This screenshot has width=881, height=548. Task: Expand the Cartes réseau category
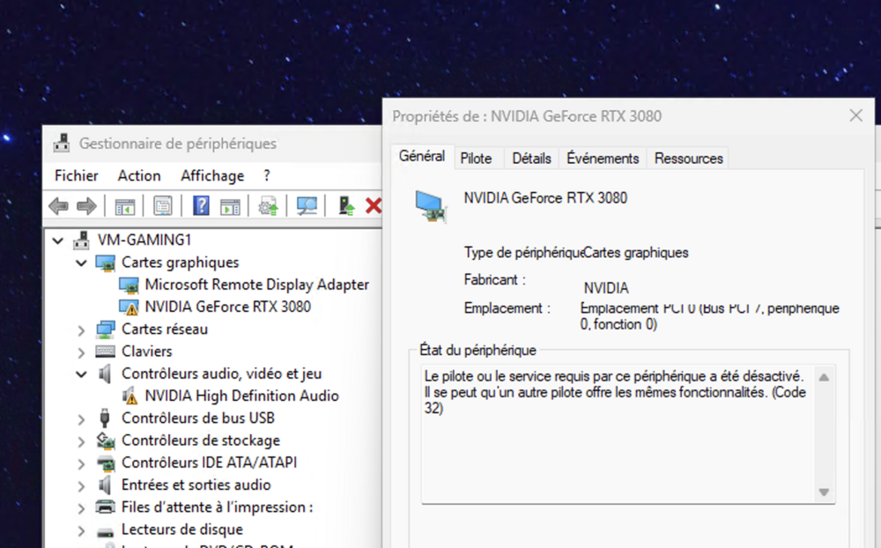(81, 330)
